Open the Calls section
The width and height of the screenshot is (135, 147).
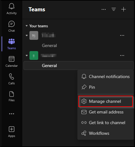coord(12,79)
